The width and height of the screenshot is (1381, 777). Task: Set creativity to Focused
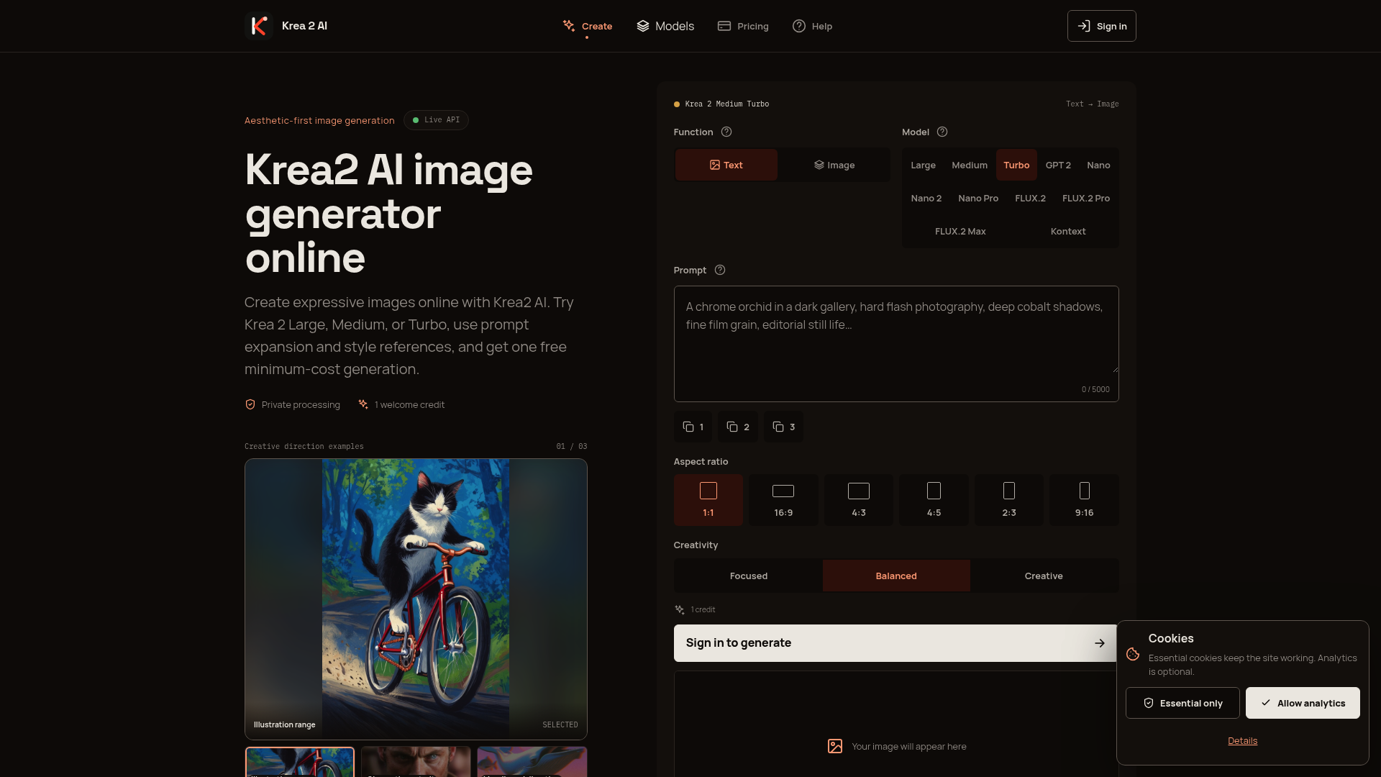pyautogui.click(x=749, y=576)
